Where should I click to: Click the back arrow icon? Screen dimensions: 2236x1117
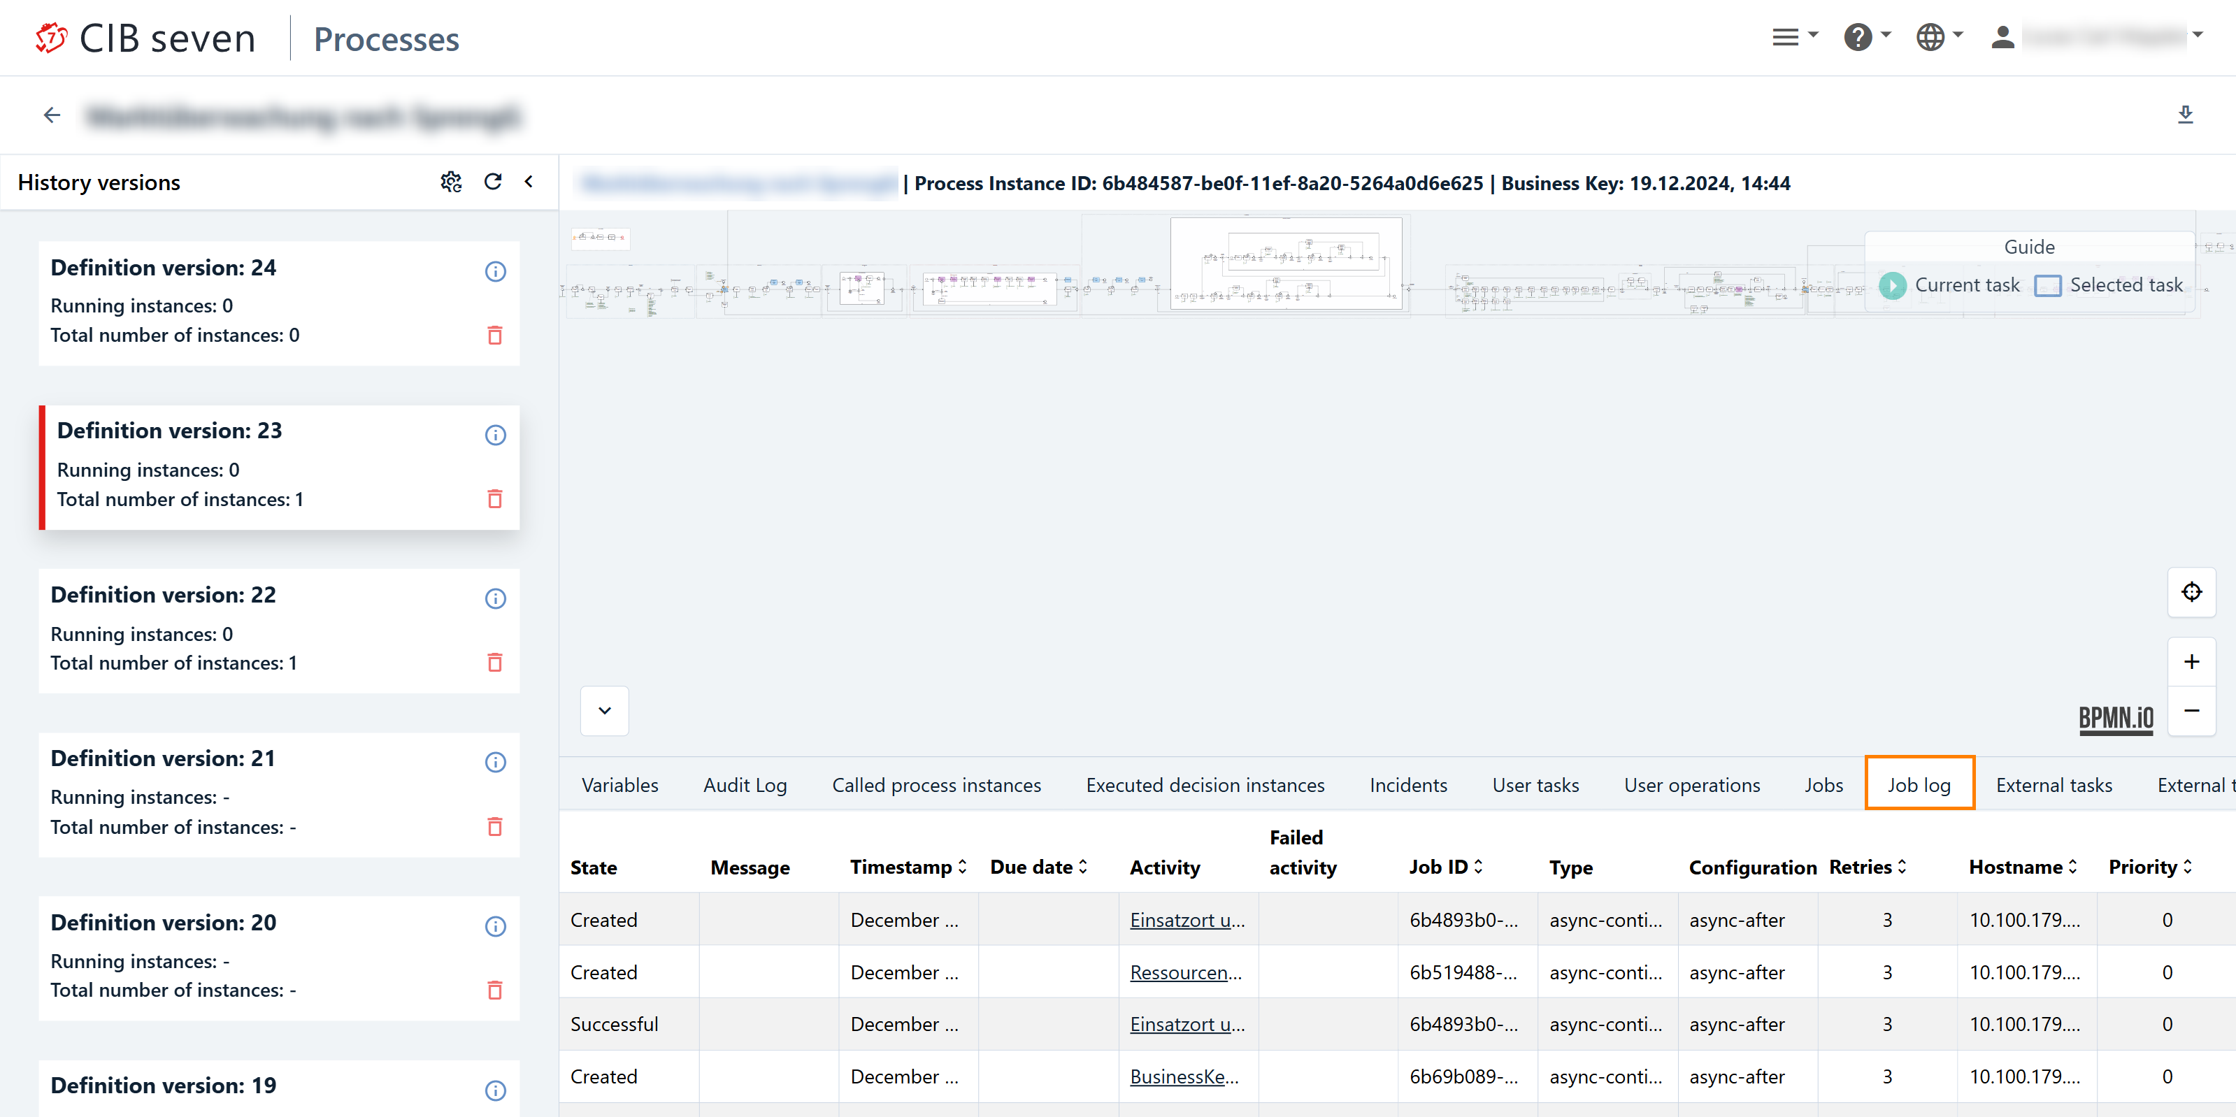coord(52,115)
